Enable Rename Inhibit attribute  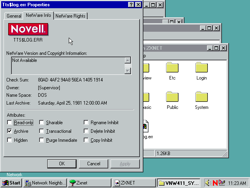(86, 123)
